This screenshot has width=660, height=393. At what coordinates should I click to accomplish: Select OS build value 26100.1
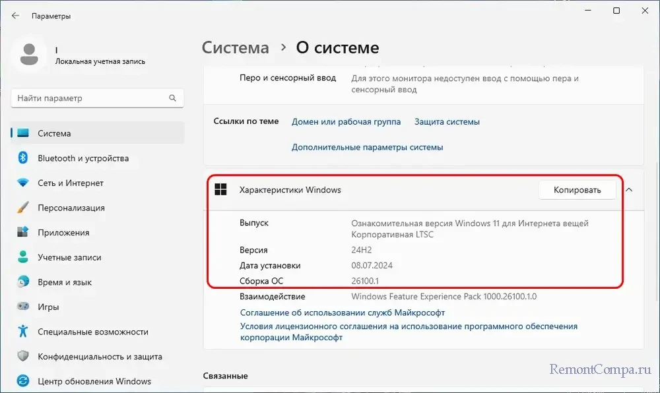pyautogui.click(x=365, y=281)
